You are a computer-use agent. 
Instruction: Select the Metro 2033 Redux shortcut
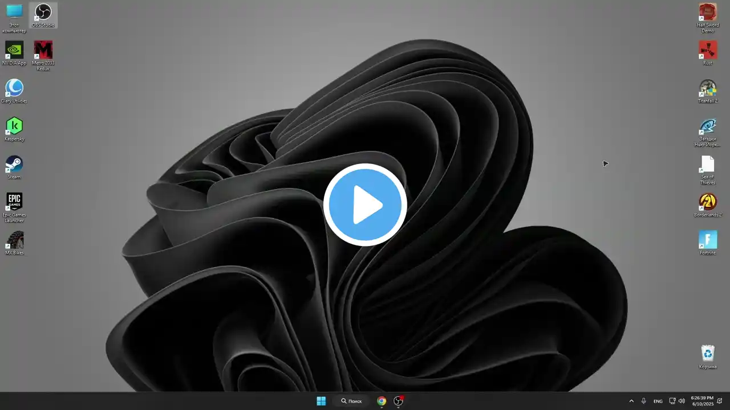tap(43, 56)
